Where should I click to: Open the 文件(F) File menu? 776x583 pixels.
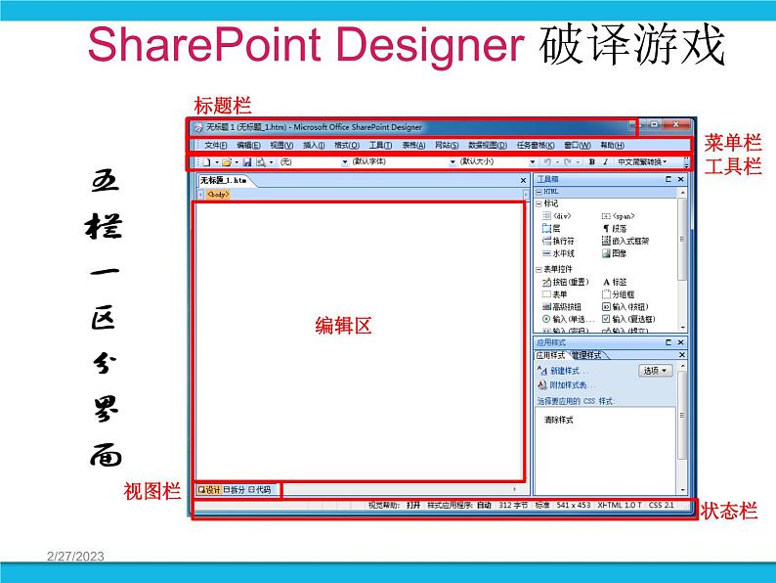216,145
